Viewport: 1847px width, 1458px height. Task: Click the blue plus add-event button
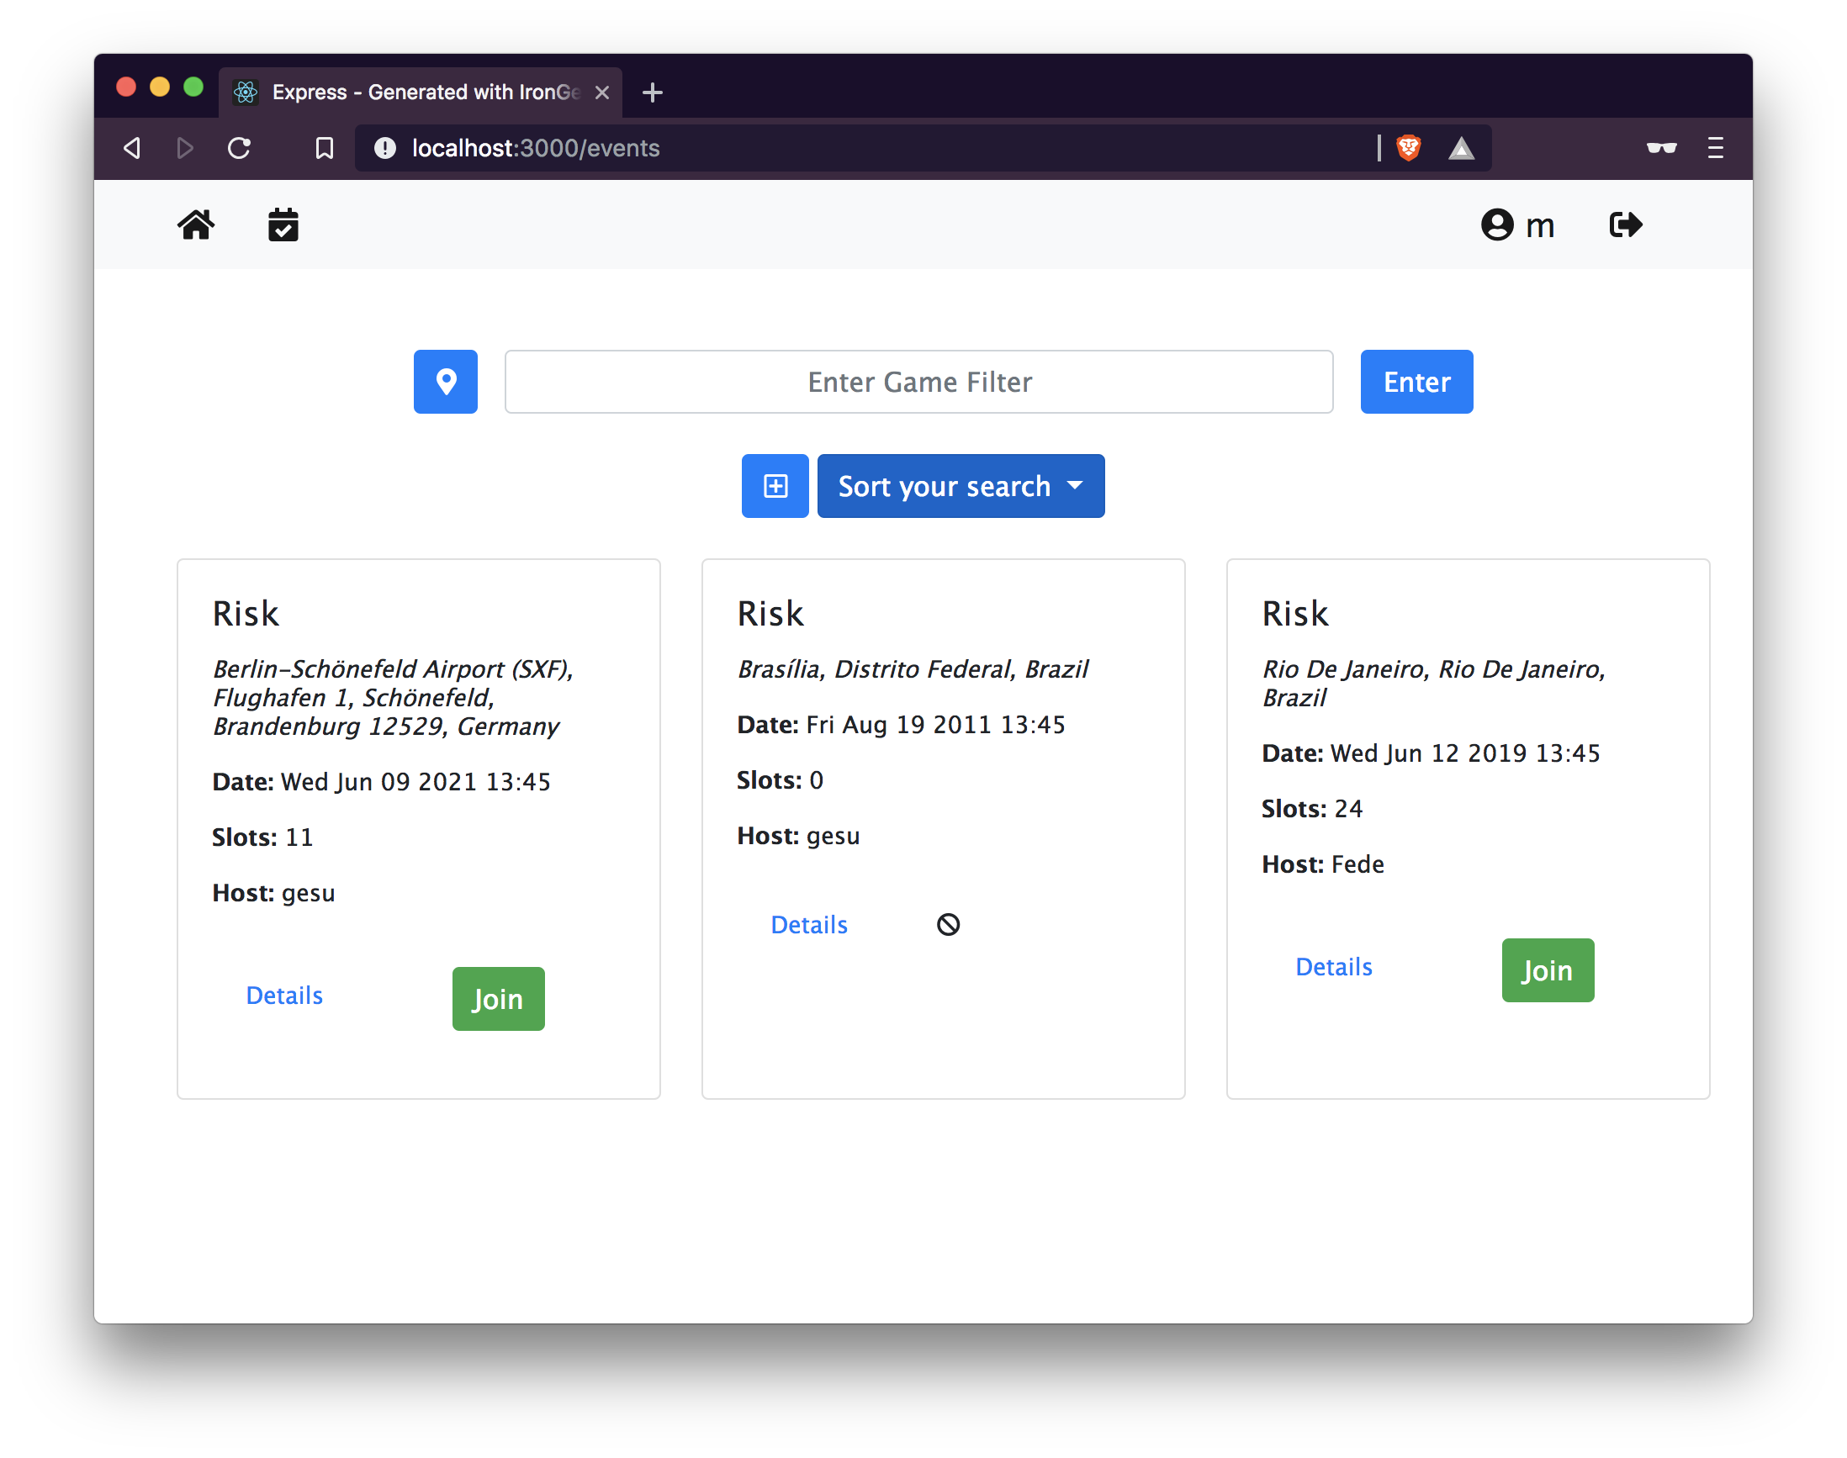pos(775,487)
